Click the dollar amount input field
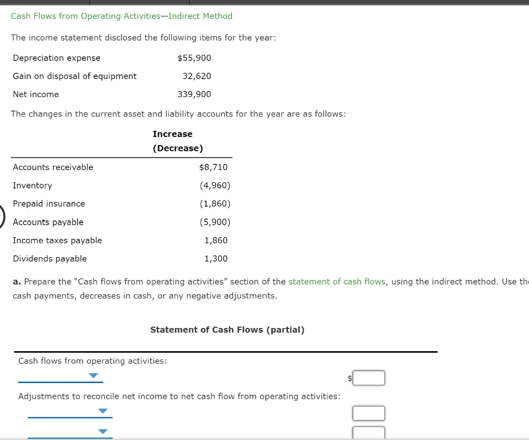This screenshot has height=440, width=529. click(x=368, y=378)
